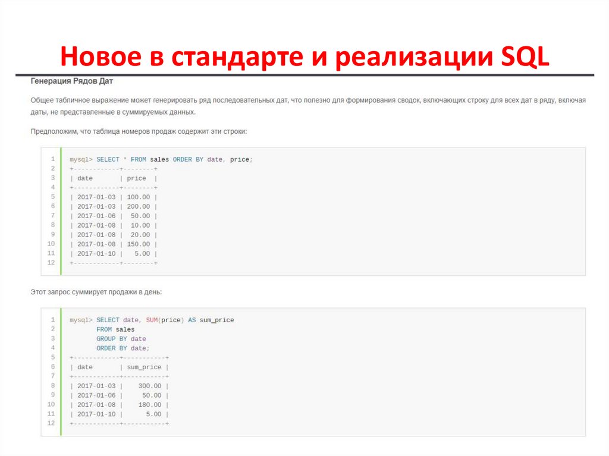
Task: Click the price value "10.00"
Action: [140, 225]
